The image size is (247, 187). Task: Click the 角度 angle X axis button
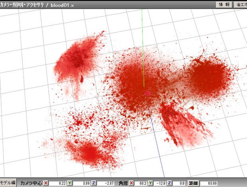pos(132,183)
